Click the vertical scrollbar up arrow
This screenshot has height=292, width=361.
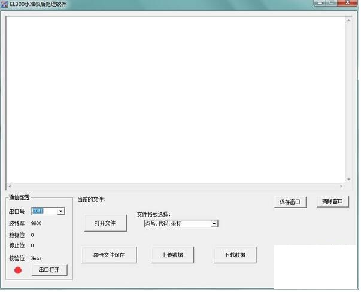click(348, 21)
